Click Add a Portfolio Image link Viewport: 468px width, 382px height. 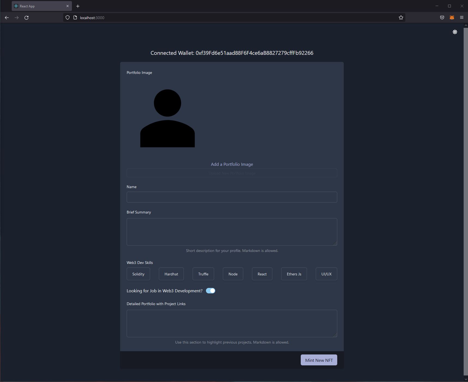pyautogui.click(x=232, y=164)
